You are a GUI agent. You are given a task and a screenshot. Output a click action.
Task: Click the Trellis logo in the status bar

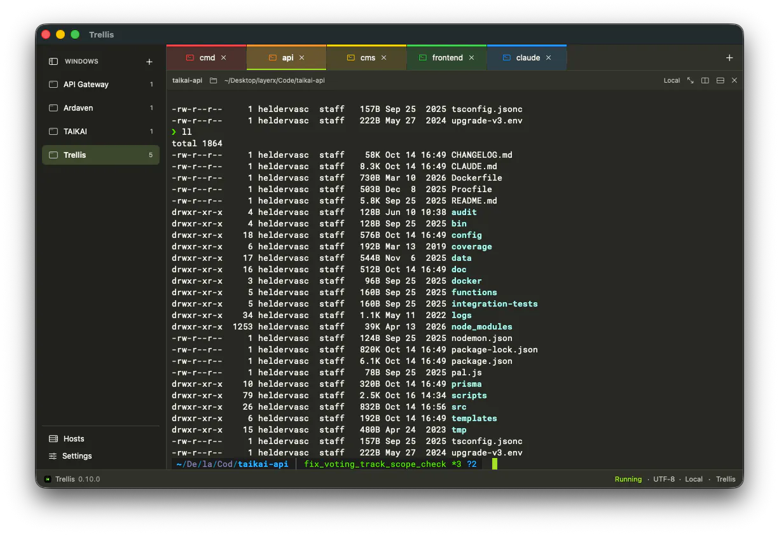[48, 479]
